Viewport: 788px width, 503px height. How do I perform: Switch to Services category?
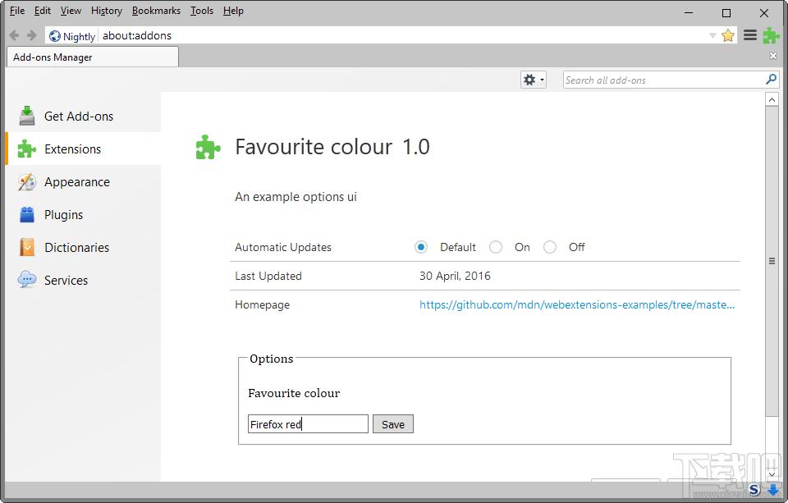[83, 280]
